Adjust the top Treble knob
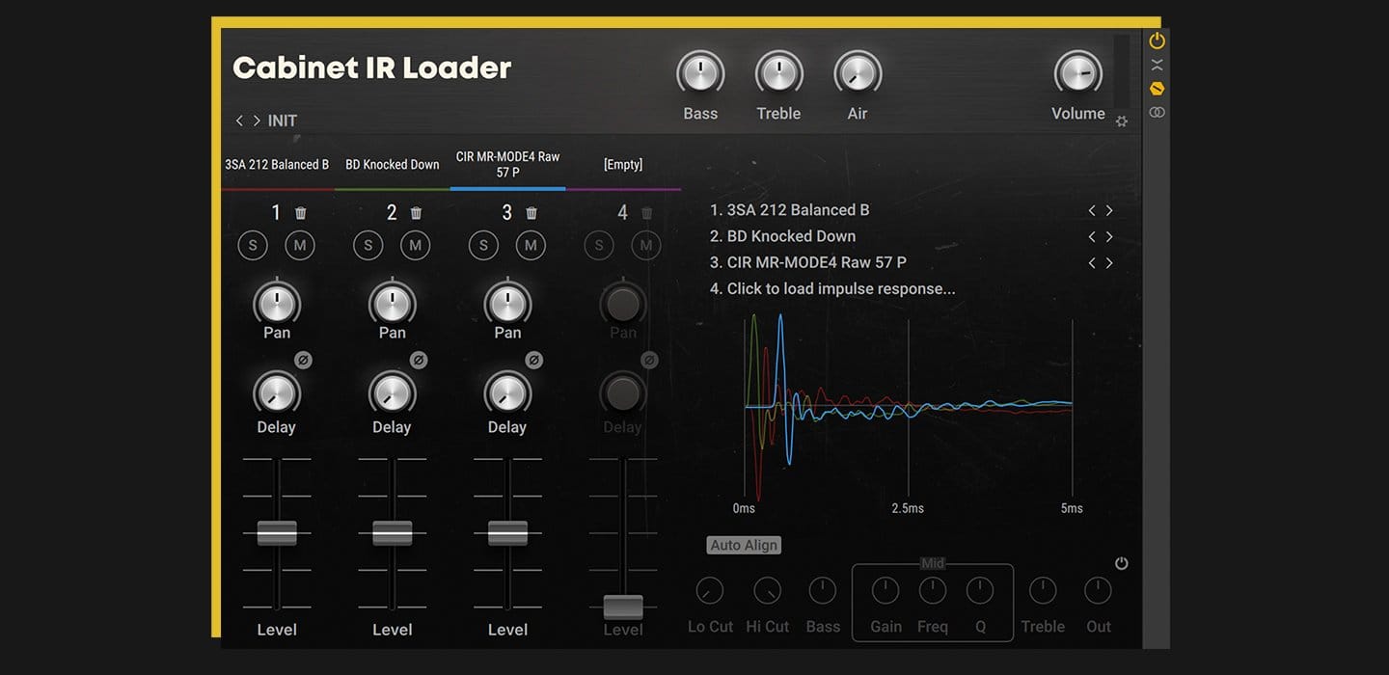 click(x=779, y=74)
